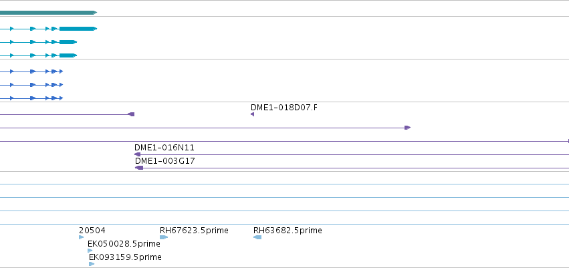The width and height of the screenshot is (569, 268).
Task: Select the DME1-016N11 left arrowhead glyph
Action: (137, 154)
